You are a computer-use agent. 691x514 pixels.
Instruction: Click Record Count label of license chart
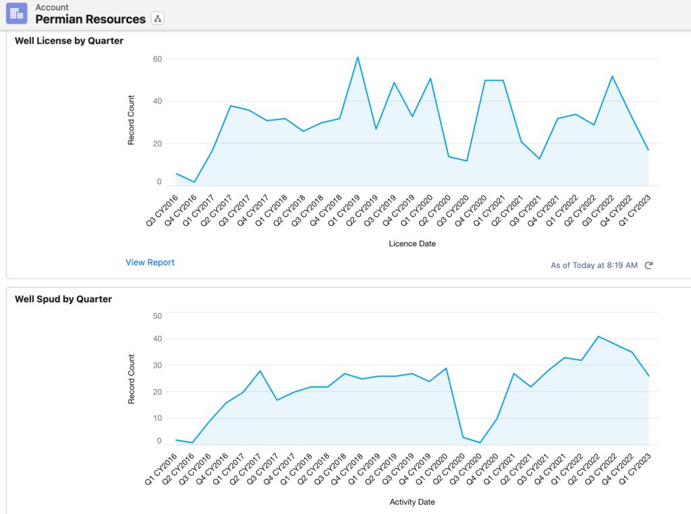click(x=131, y=120)
